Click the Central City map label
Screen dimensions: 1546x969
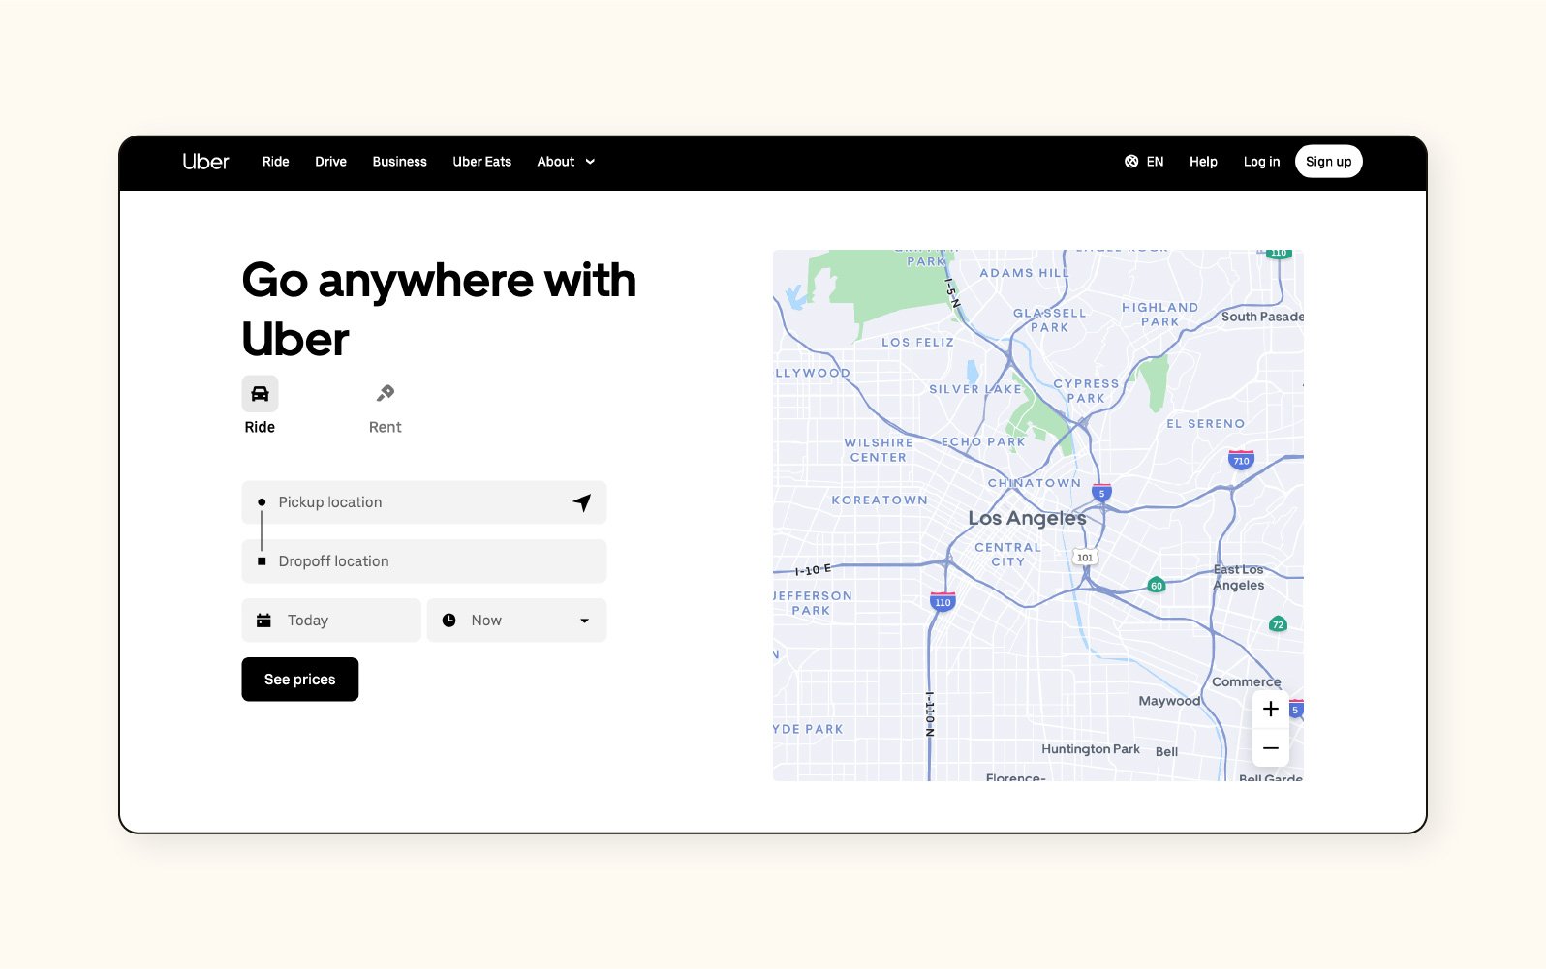pyautogui.click(x=1007, y=555)
